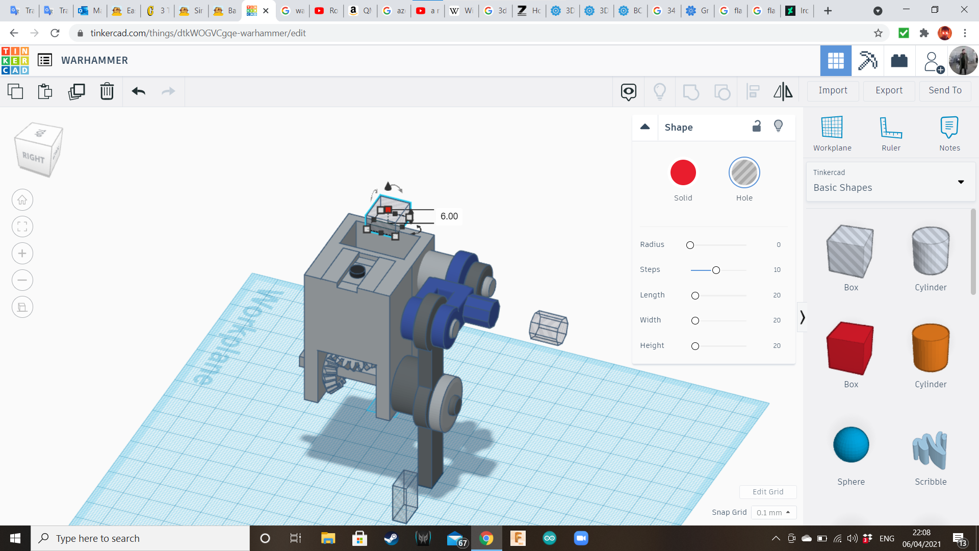Switch to the Wikipedia browser tab

click(x=461, y=11)
